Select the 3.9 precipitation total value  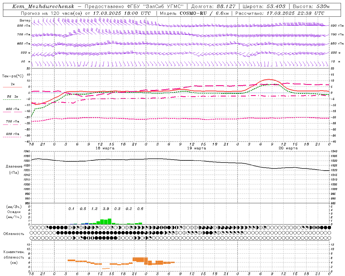tap(106, 209)
